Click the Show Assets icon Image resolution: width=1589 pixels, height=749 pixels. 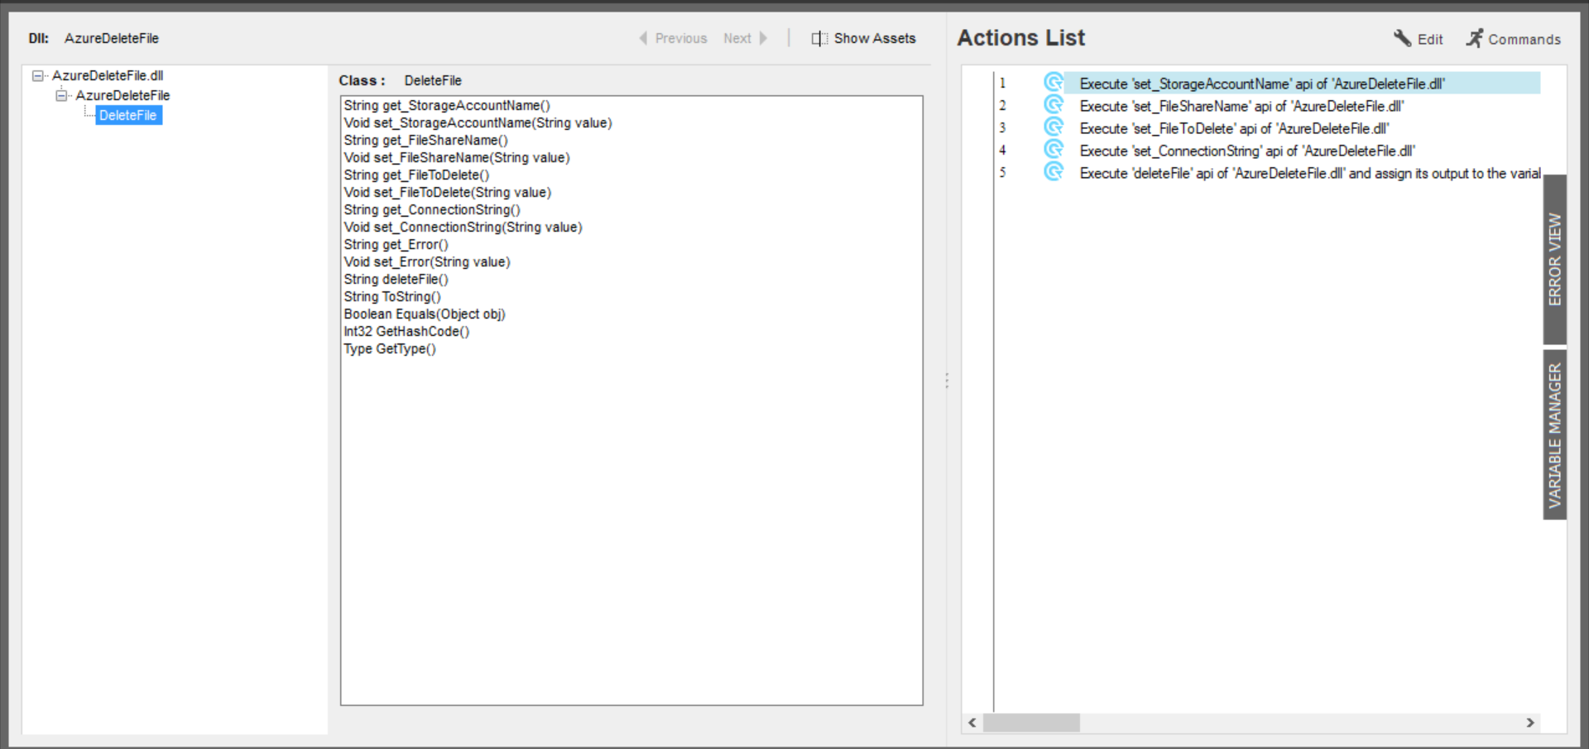pyautogui.click(x=819, y=38)
